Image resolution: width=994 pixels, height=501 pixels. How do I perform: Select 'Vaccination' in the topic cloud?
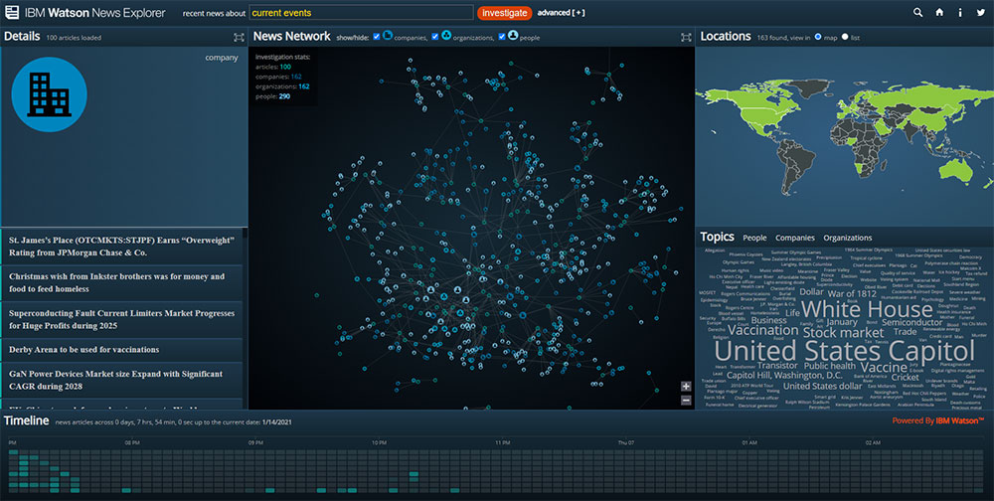pos(763,330)
